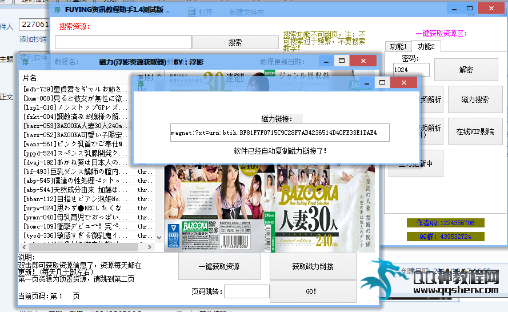The height and width of the screenshot is (312, 508).
Task: Click the 片名 column header
Action: (76, 78)
